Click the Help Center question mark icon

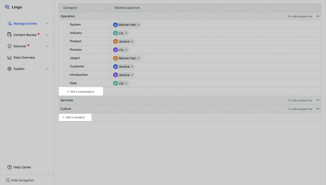[x=9, y=167]
